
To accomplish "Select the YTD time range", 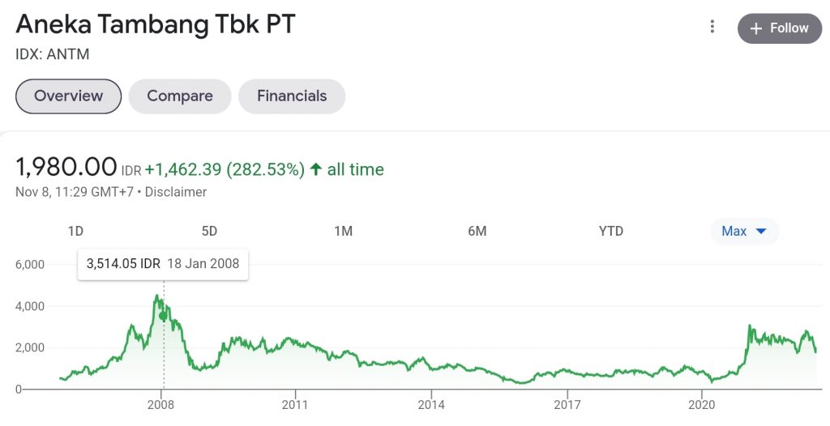I will pos(610,231).
